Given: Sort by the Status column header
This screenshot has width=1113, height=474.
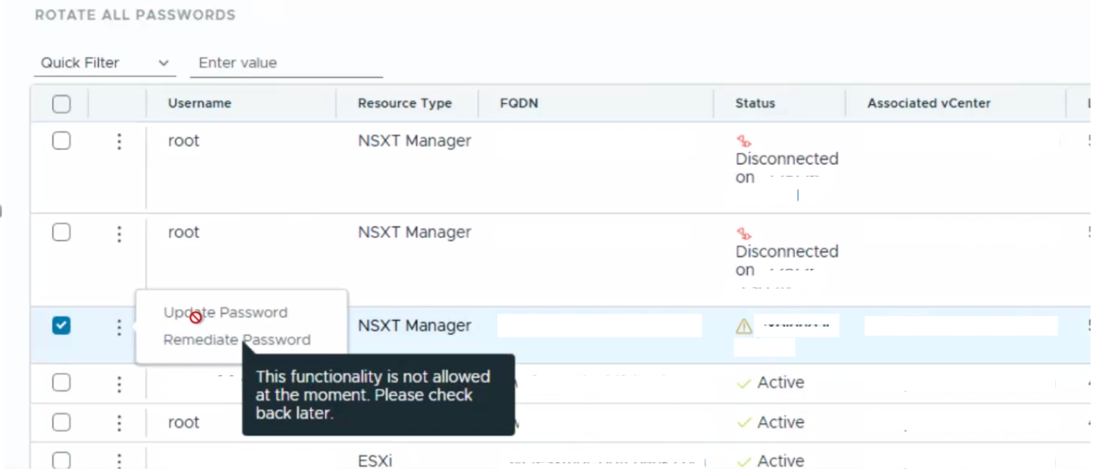Looking at the screenshot, I should 755,103.
